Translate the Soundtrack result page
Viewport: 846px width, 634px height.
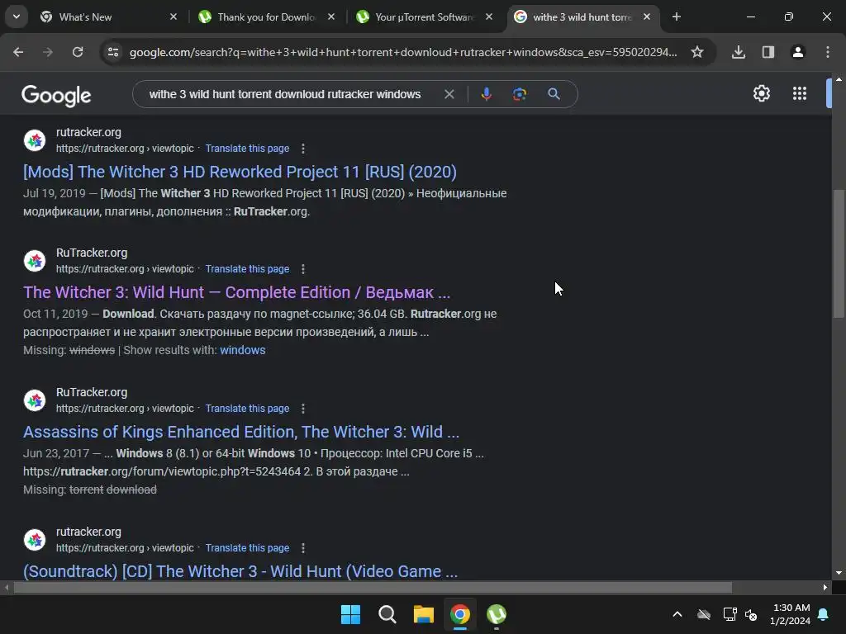point(247,548)
